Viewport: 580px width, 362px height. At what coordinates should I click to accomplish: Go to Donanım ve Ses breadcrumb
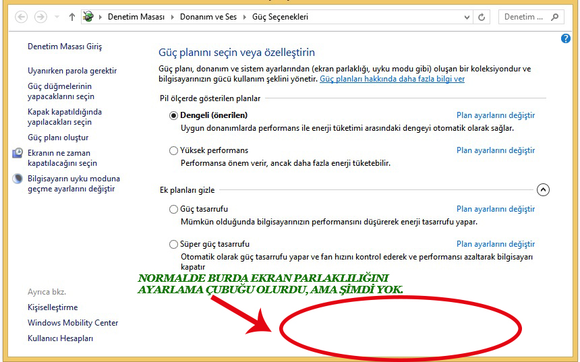point(208,17)
